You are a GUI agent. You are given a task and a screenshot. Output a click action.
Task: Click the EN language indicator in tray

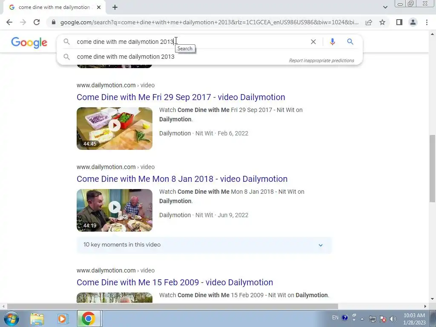click(x=335, y=318)
